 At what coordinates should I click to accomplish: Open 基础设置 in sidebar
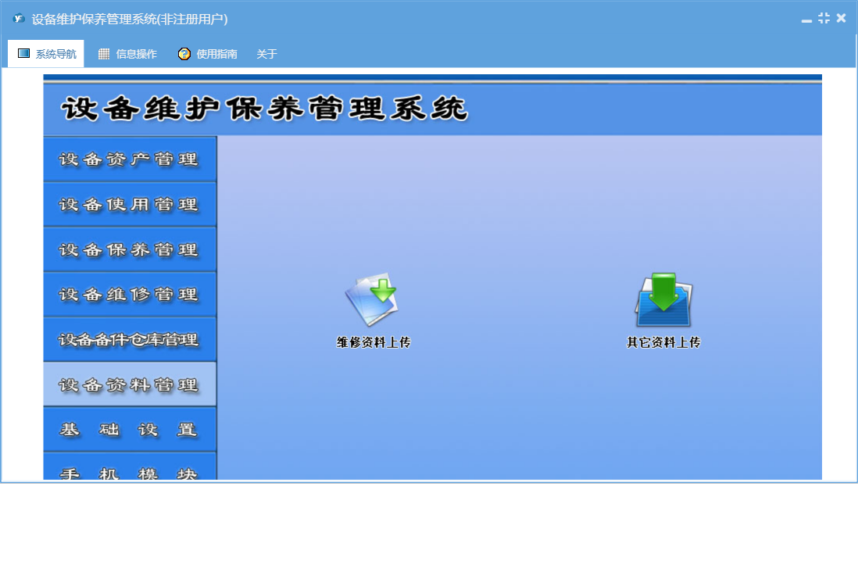pos(130,429)
